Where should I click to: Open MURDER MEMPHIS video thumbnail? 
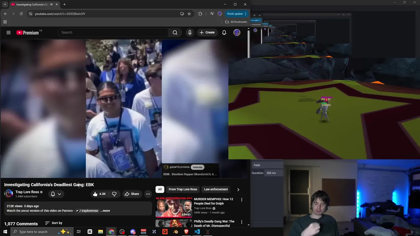[x=174, y=207]
